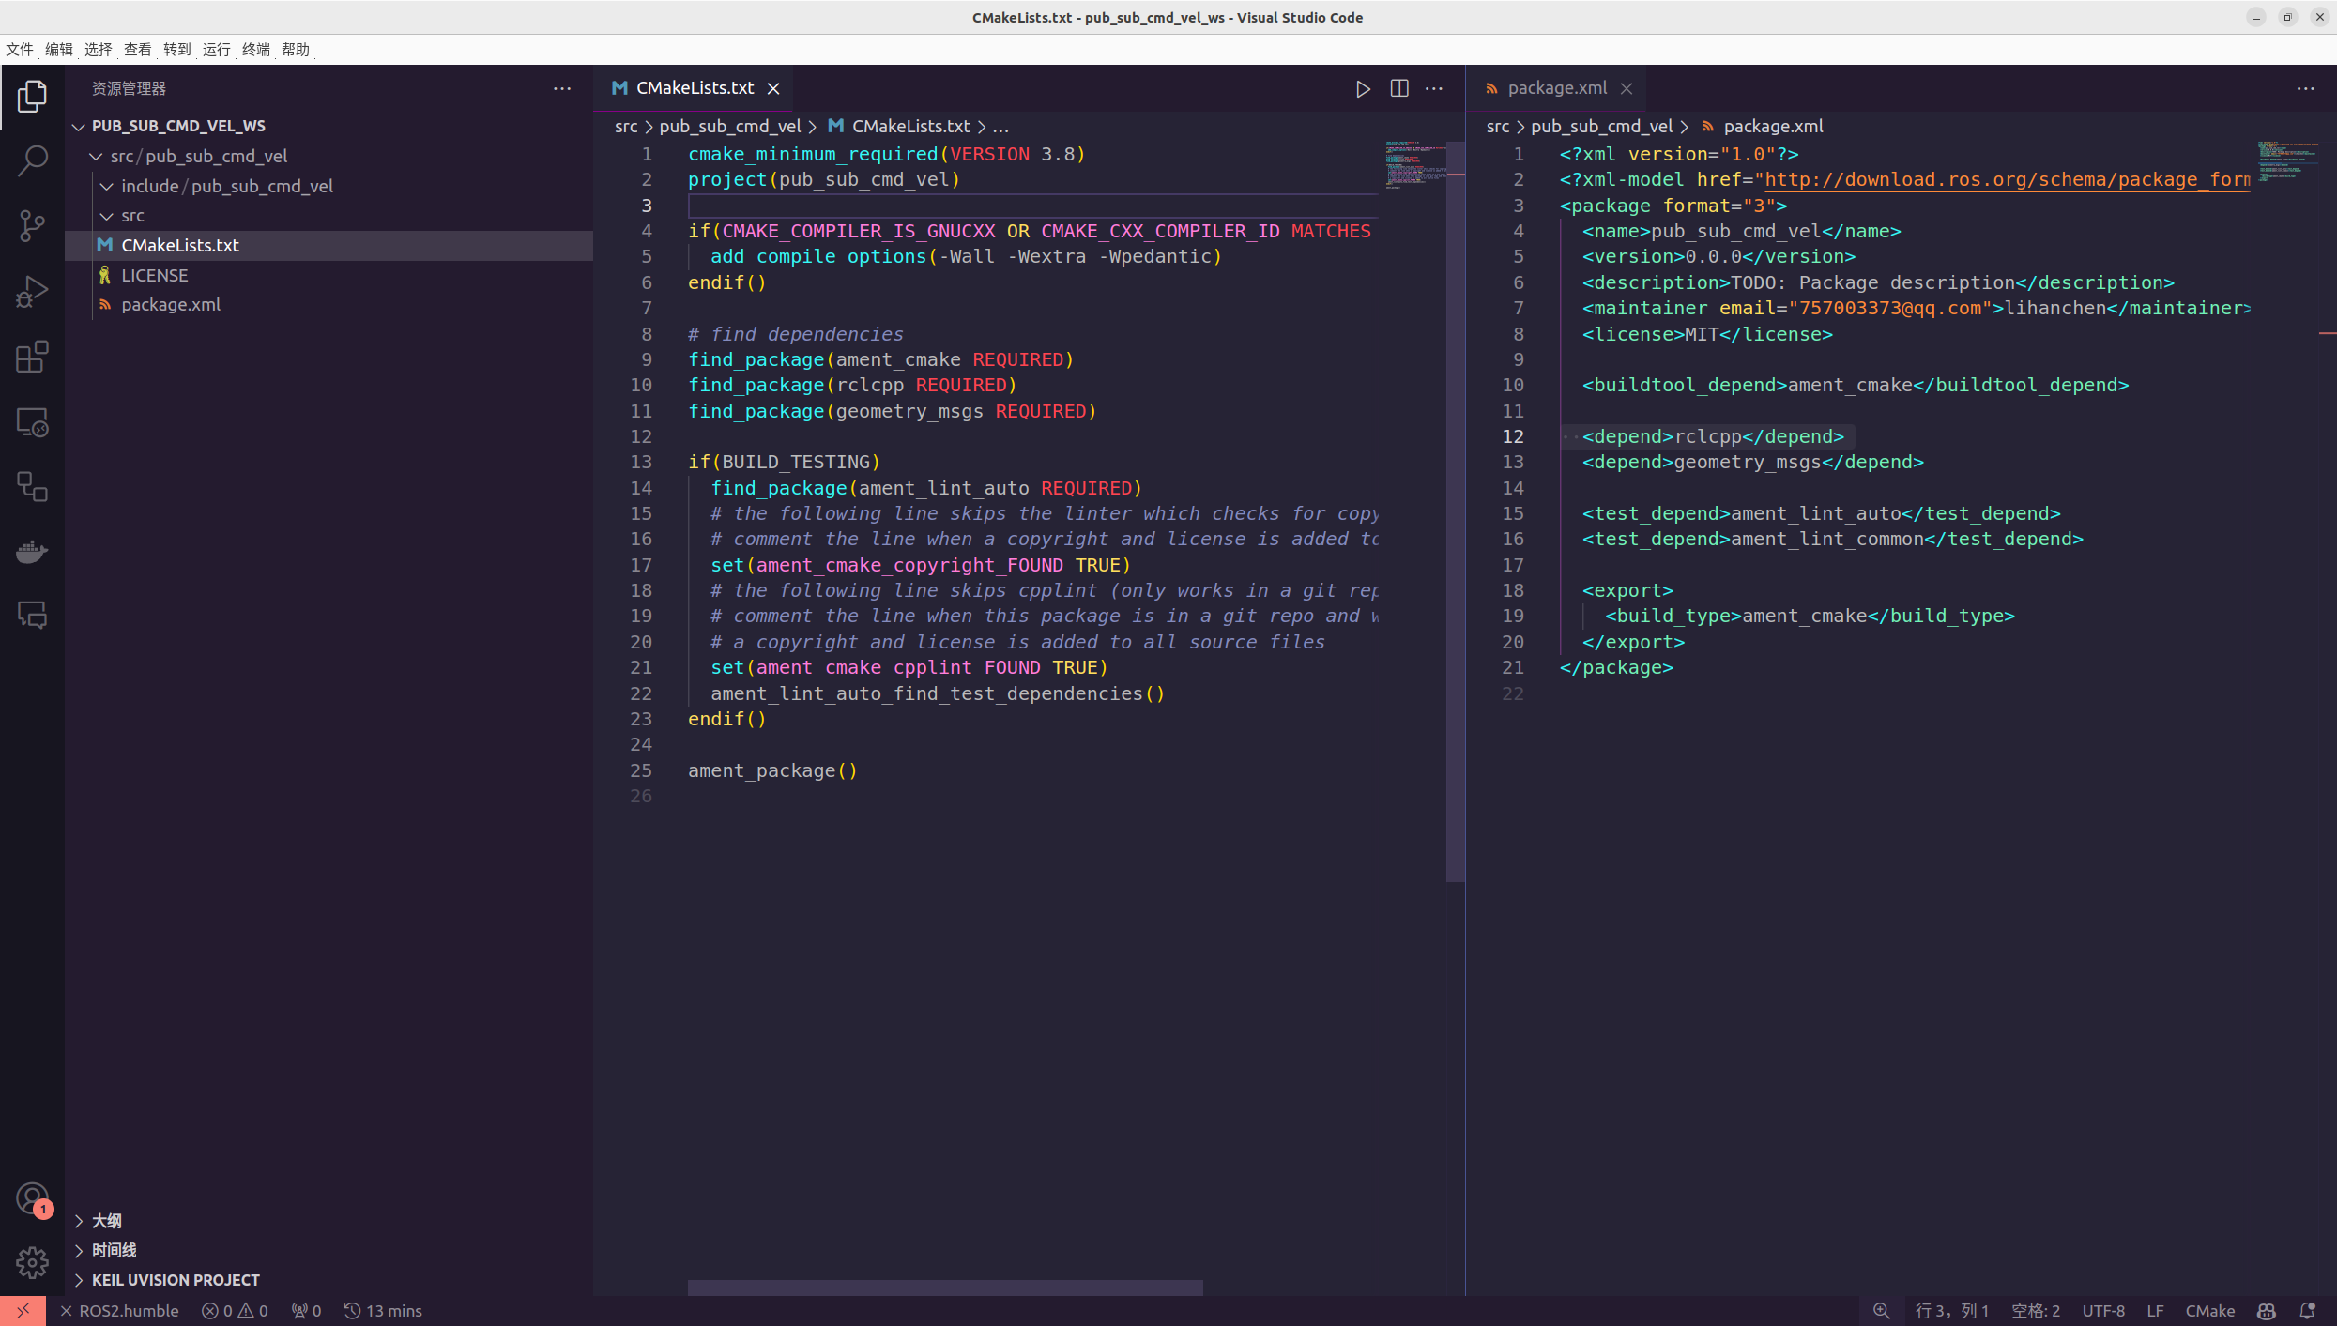The width and height of the screenshot is (2337, 1326).
Task: Open Docker view in activity bar
Action: point(32,551)
